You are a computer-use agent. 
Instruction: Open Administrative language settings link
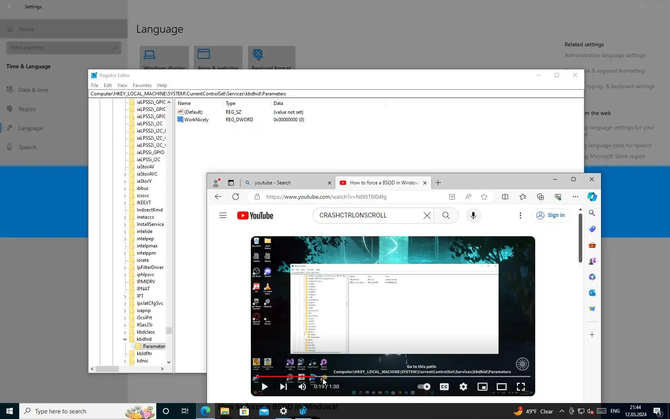pos(605,55)
